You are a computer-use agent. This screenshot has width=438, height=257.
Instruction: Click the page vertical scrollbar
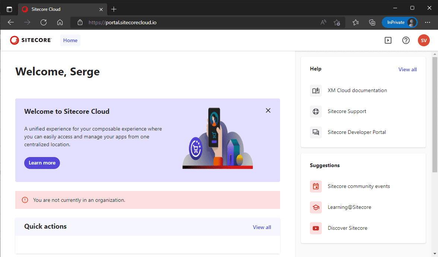pos(435,112)
